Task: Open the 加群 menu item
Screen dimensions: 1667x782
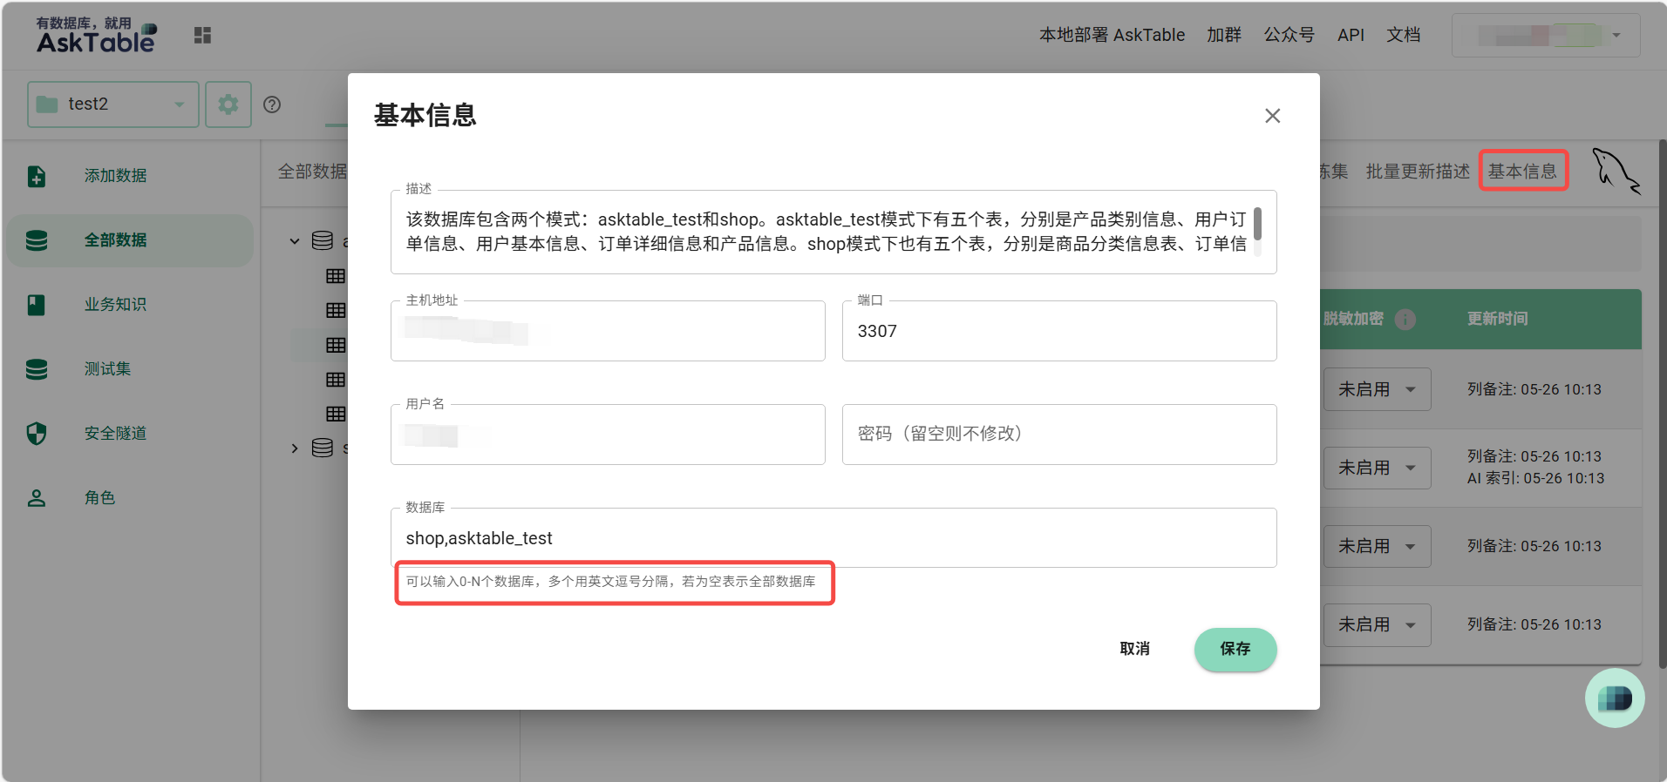Action: pos(1224,35)
